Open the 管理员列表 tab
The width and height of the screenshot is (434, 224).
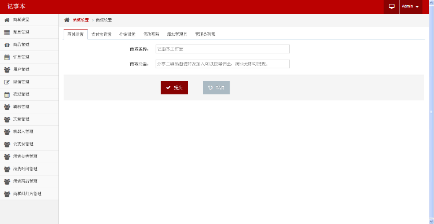click(x=205, y=34)
